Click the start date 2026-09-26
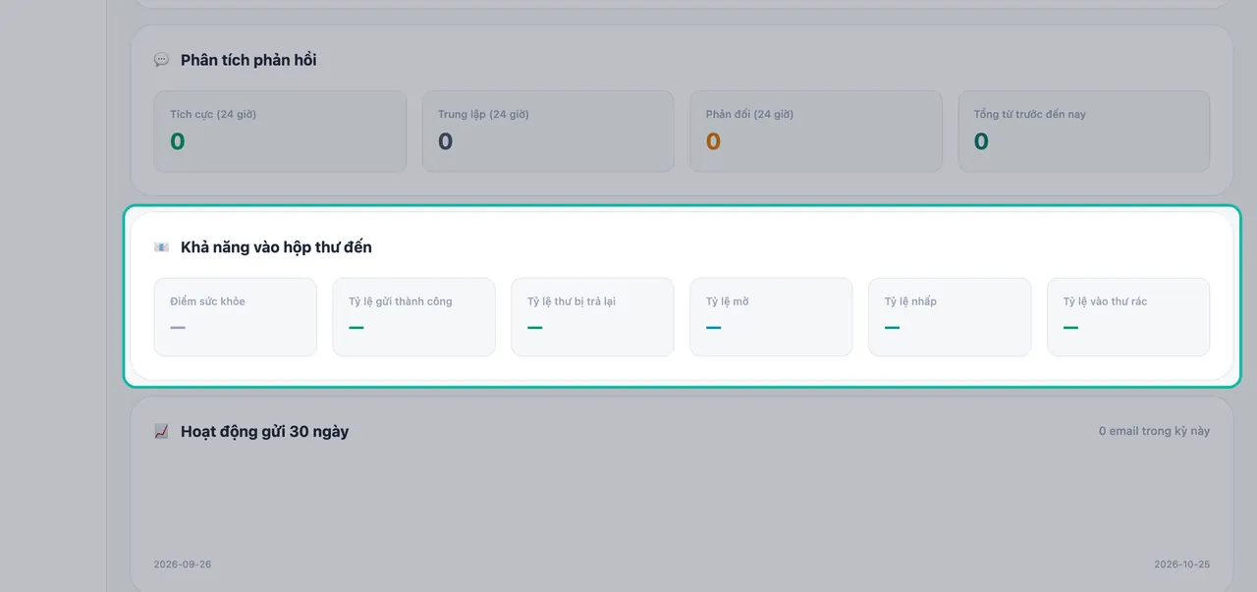 pyautogui.click(x=183, y=565)
